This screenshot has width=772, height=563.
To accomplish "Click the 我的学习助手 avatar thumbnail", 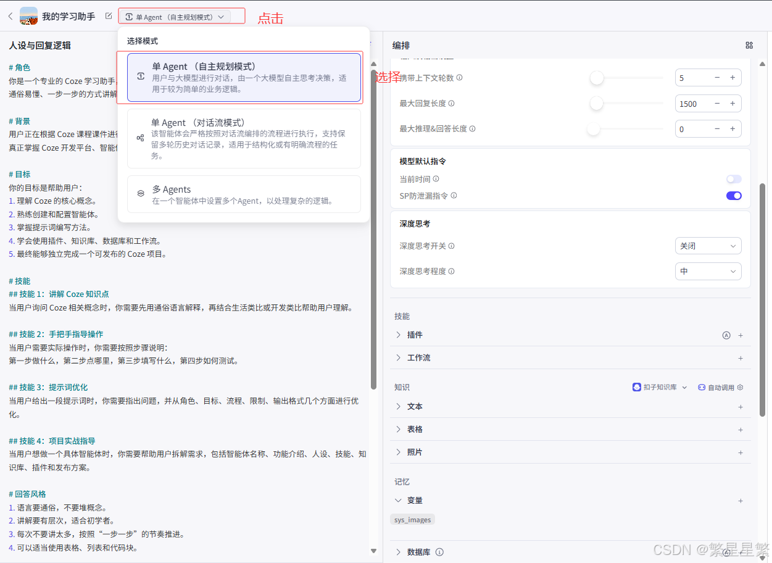I will tap(29, 16).
